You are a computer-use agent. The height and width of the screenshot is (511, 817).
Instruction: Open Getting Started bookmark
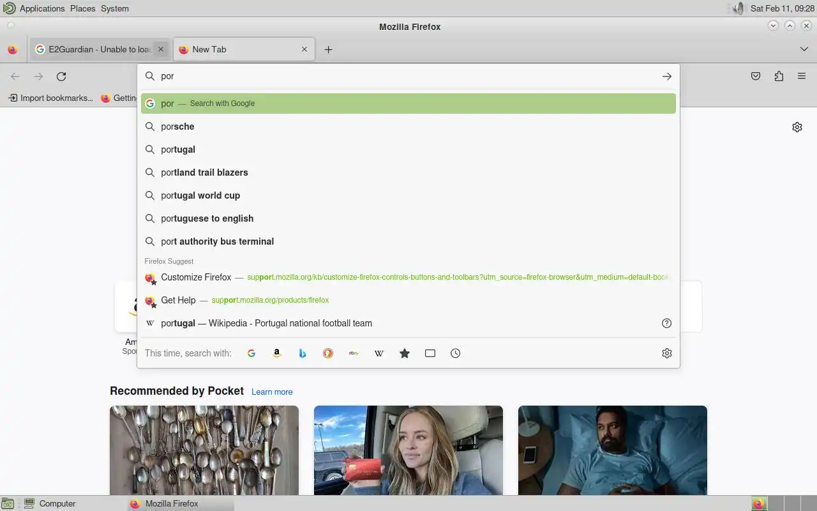[120, 98]
